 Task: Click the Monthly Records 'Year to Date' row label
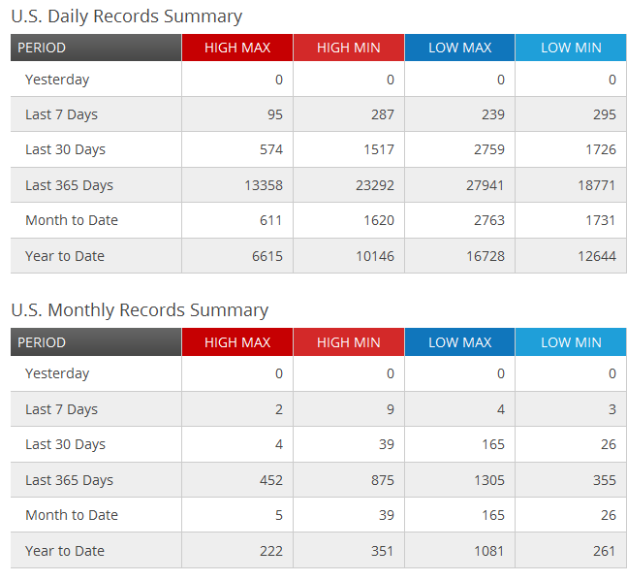[x=65, y=551]
